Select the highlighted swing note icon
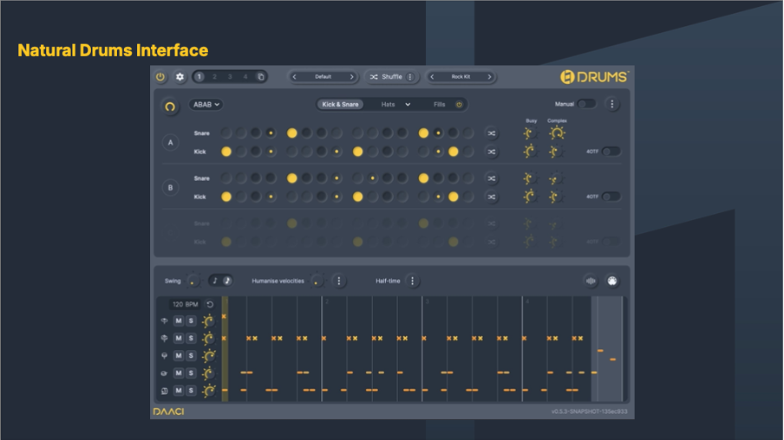The height and width of the screenshot is (440, 784). point(227,281)
